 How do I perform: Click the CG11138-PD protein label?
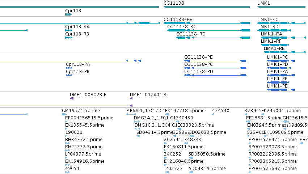coord(199,72)
